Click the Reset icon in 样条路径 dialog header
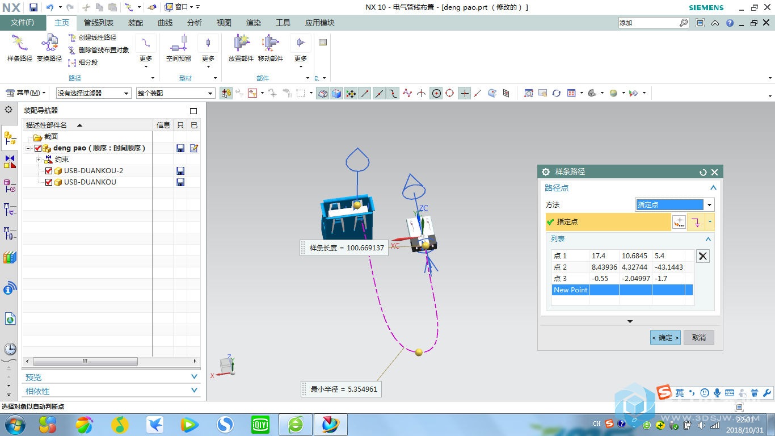 click(704, 172)
